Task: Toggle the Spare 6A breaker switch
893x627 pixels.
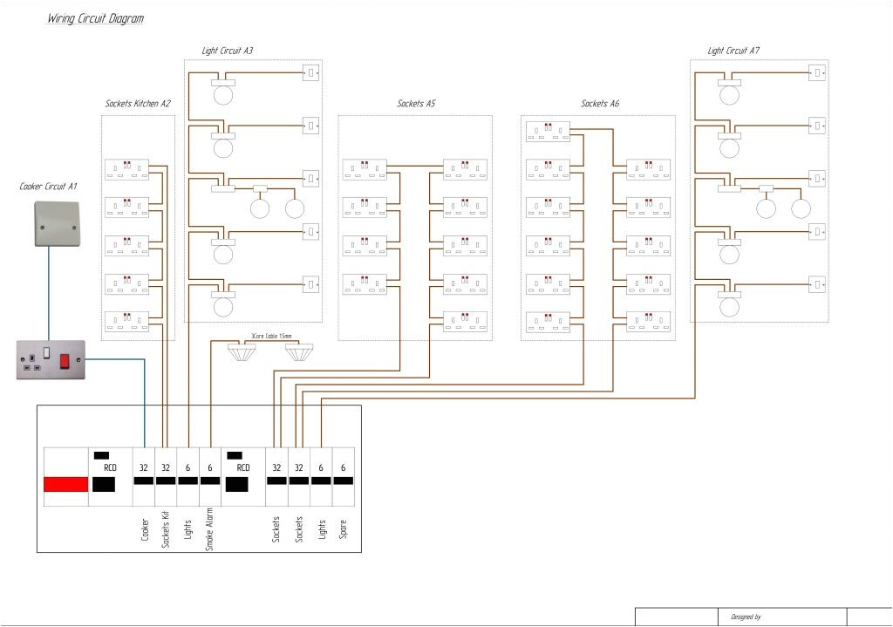Action: tap(344, 480)
